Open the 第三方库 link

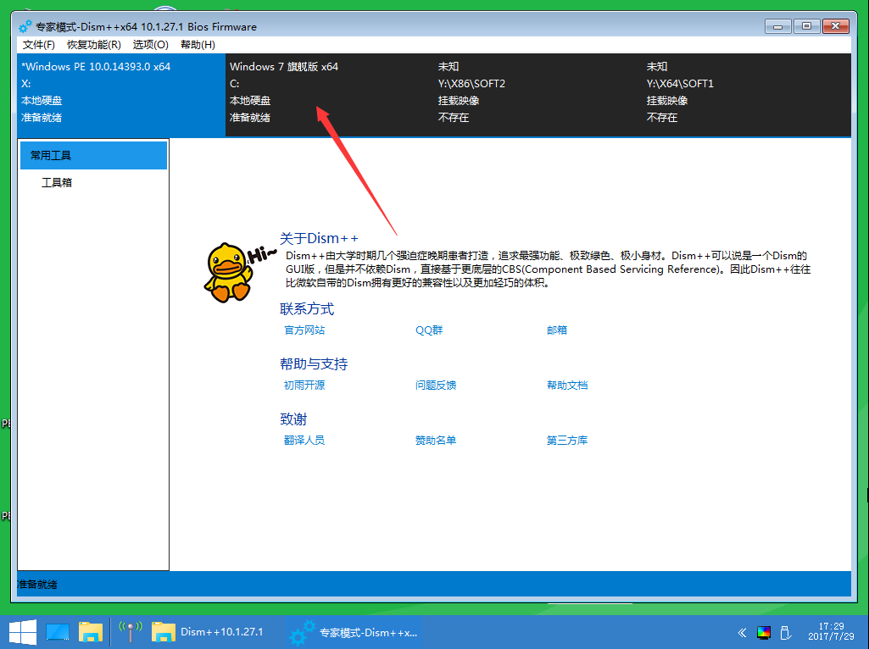pos(567,441)
